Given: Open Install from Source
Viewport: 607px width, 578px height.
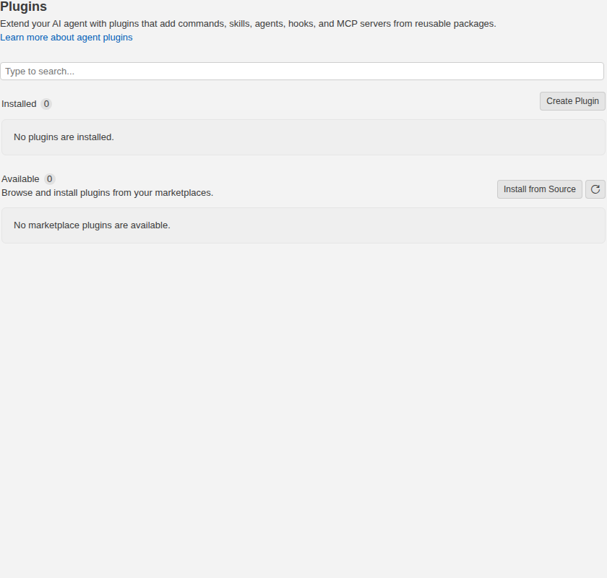Looking at the screenshot, I should tap(539, 189).
